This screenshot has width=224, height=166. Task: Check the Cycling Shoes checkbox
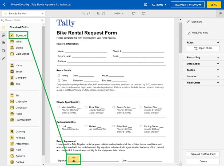coord(141,126)
